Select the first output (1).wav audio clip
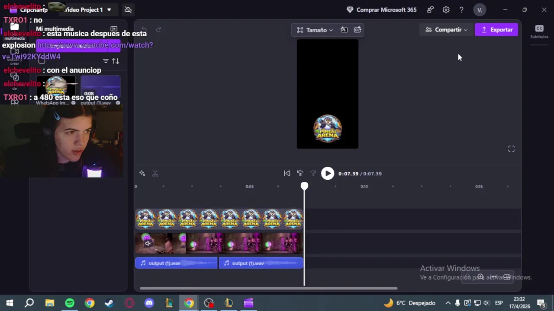The width and height of the screenshot is (554, 311). coord(176,263)
